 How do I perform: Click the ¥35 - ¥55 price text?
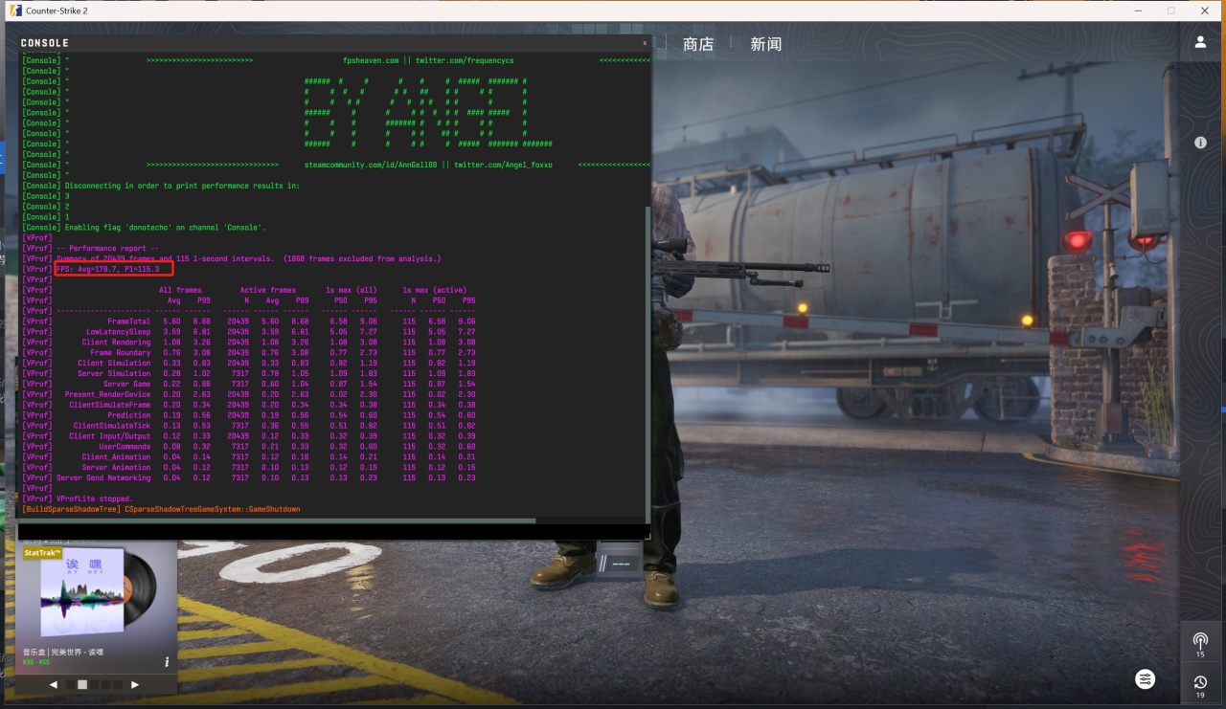(35, 662)
